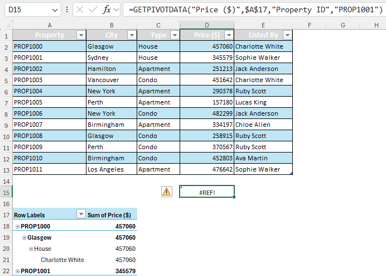The width and height of the screenshot is (386, 276).
Task: Expand the fx function dropdown chevron
Action: 117,10
